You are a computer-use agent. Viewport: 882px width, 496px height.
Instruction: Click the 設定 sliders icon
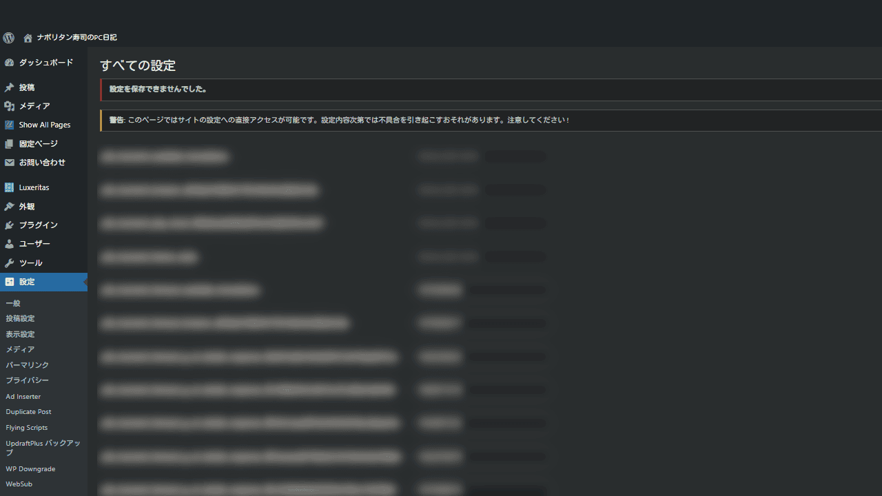(x=9, y=282)
